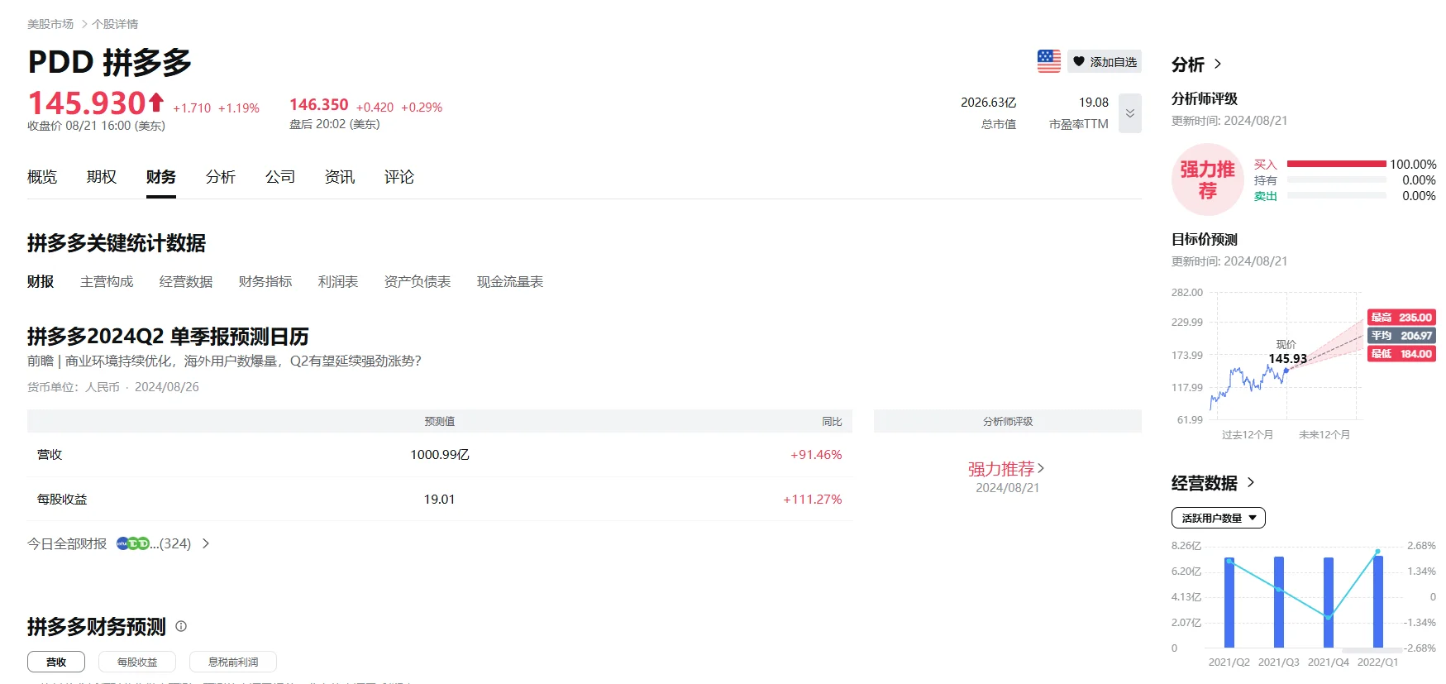Click the red 买入 rating bar

pos(1337,164)
